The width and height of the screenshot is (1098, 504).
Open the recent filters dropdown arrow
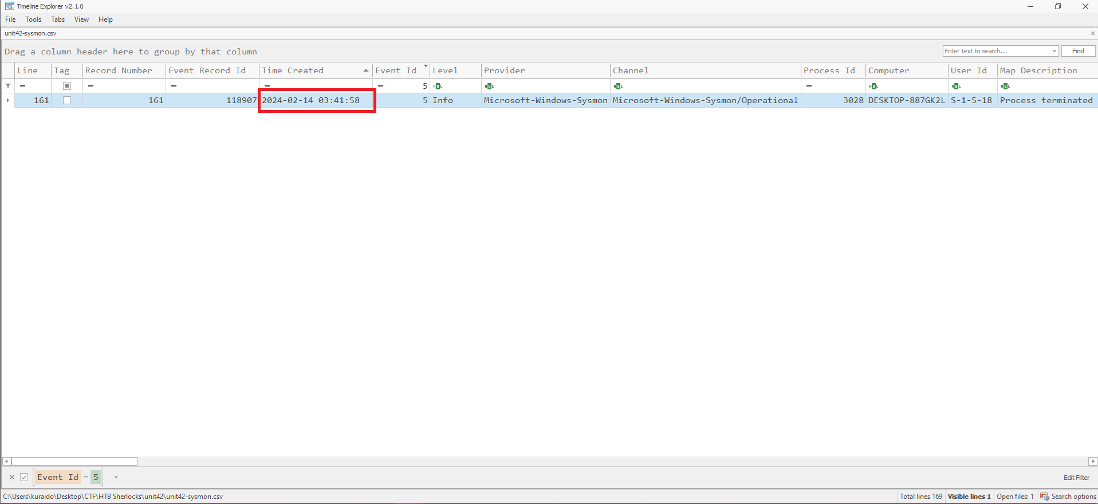click(116, 477)
